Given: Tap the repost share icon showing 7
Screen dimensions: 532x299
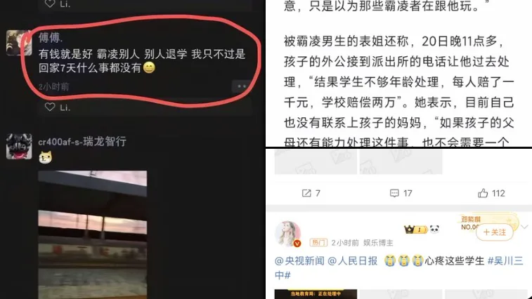Looking at the screenshot, I should pyautogui.click(x=306, y=193).
